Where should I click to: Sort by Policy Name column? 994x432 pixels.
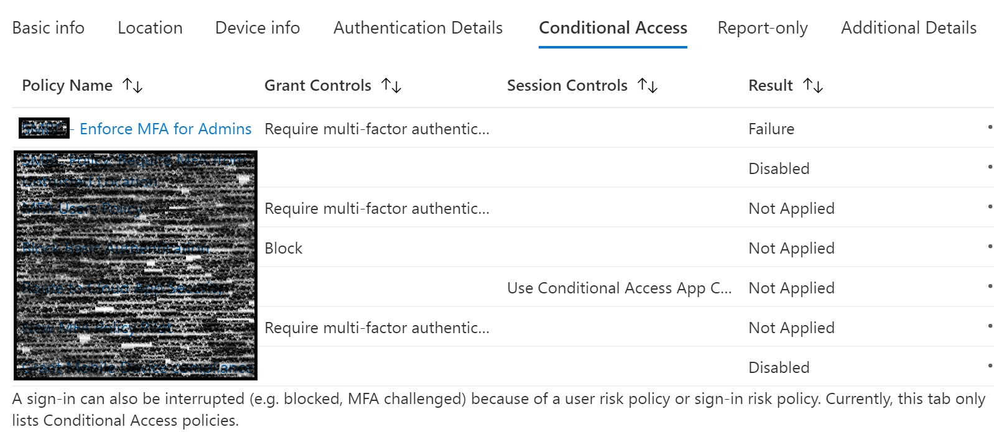133,86
